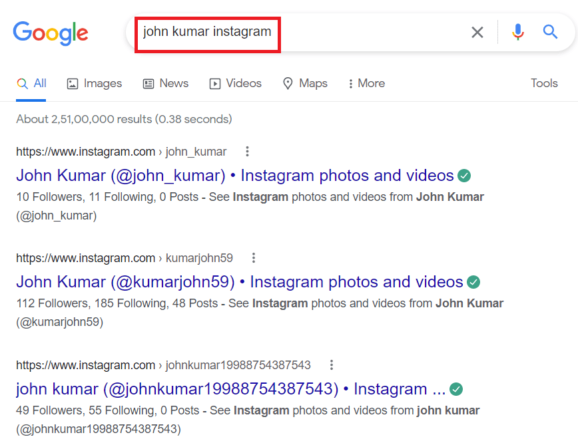Switch to the Videos tab
Screen dimensions: 578x447
(x=236, y=84)
